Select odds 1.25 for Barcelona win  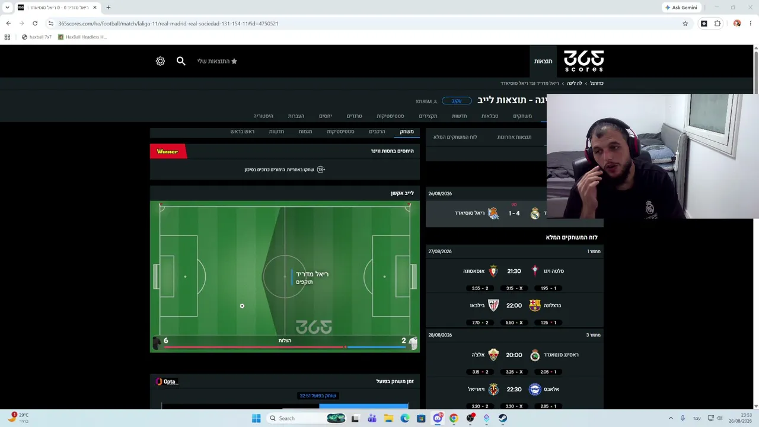[x=548, y=323]
